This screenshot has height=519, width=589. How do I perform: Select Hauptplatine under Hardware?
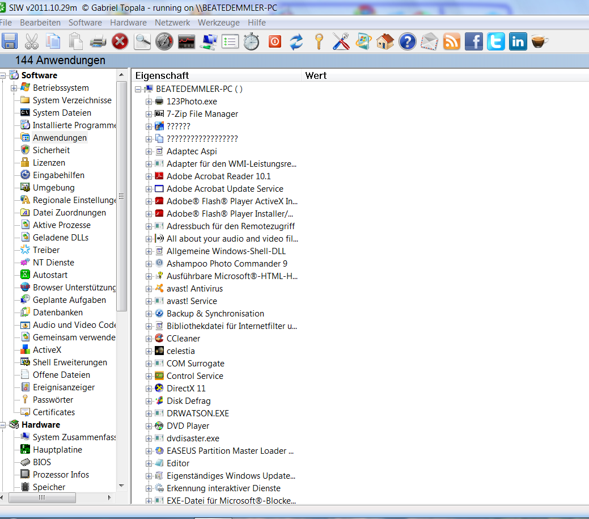point(57,450)
